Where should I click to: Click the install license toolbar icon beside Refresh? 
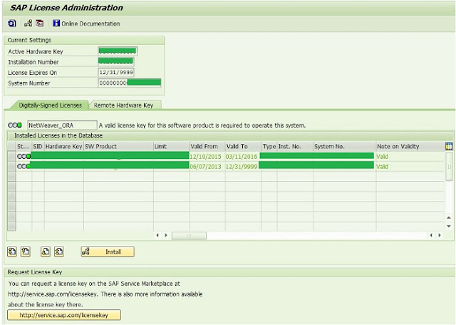coord(28,24)
